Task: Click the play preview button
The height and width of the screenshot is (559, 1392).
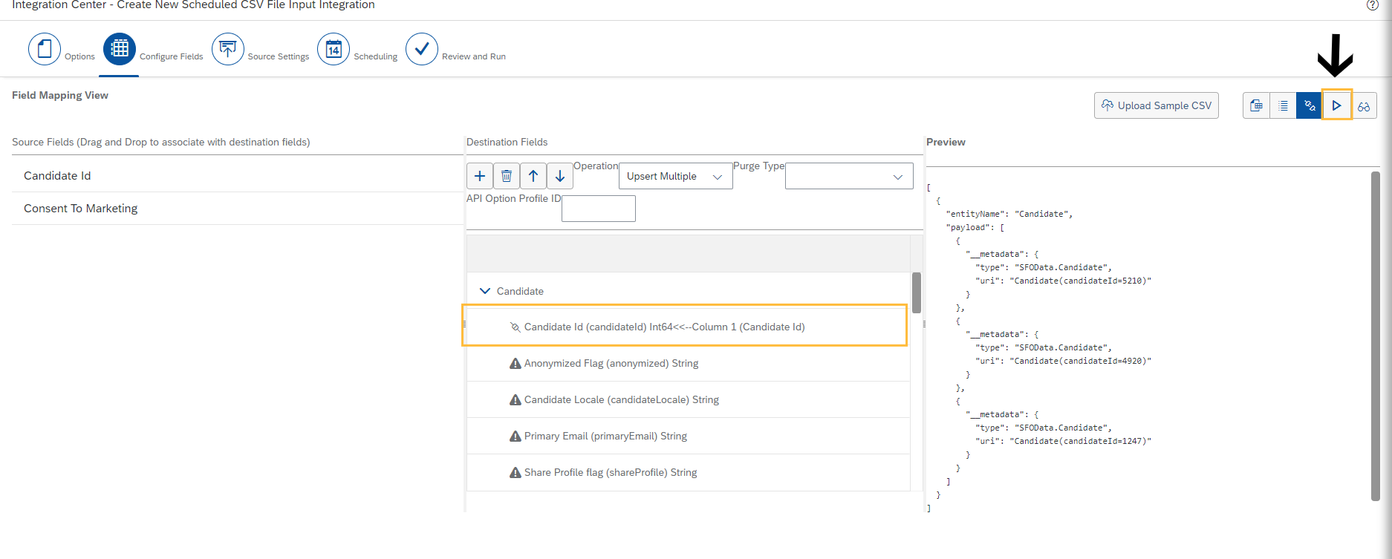Action: pyautogui.click(x=1336, y=105)
